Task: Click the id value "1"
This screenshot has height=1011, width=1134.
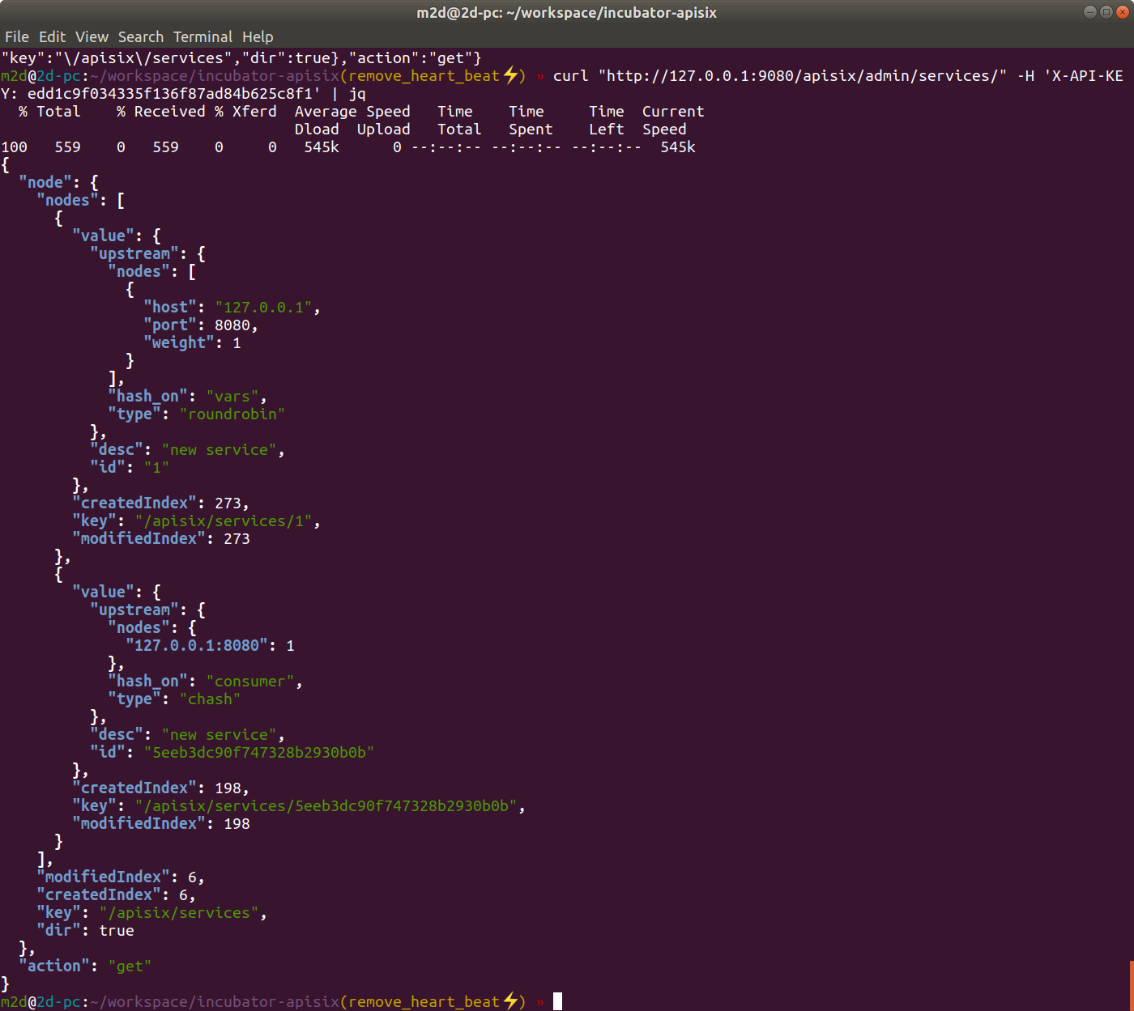Action: [156, 467]
